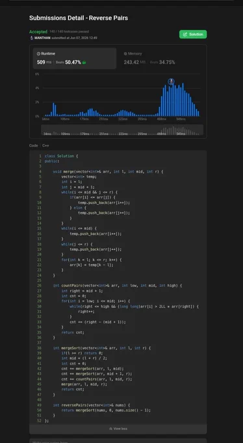Click the 'Submissions Detail - Reverse Pairs' heading
The width and height of the screenshot is (243, 443).
pyautogui.click(x=79, y=18)
